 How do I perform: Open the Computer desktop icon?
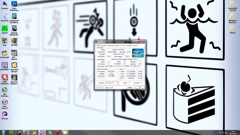[x=4, y=5]
